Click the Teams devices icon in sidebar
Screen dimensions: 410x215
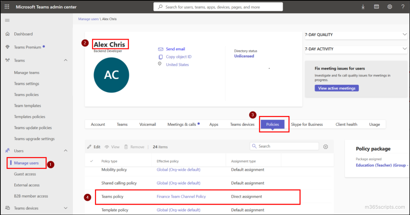[8, 208]
